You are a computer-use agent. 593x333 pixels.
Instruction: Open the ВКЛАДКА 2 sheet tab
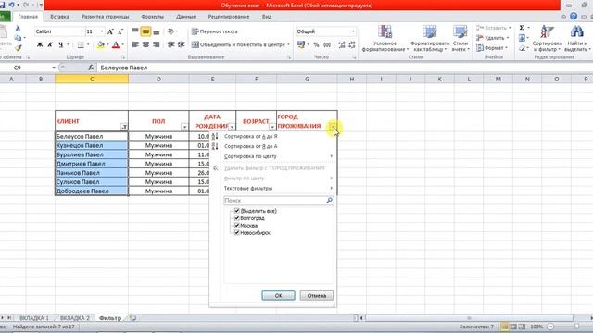click(75, 318)
